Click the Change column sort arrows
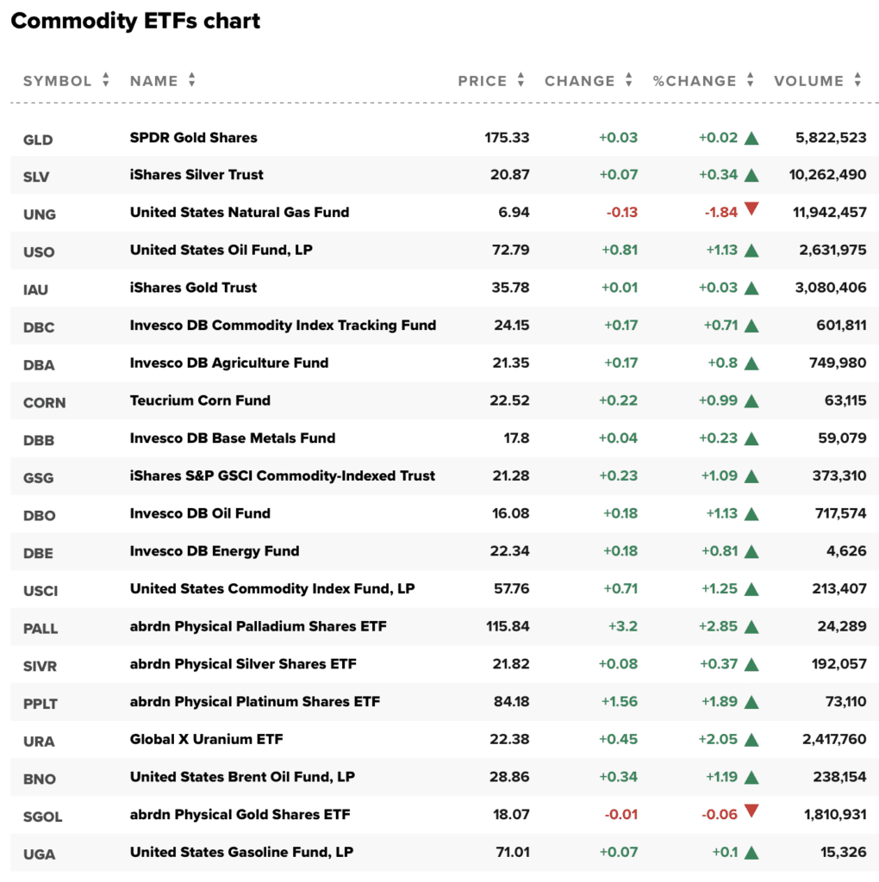This screenshot has width=879, height=882. point(629,80)
